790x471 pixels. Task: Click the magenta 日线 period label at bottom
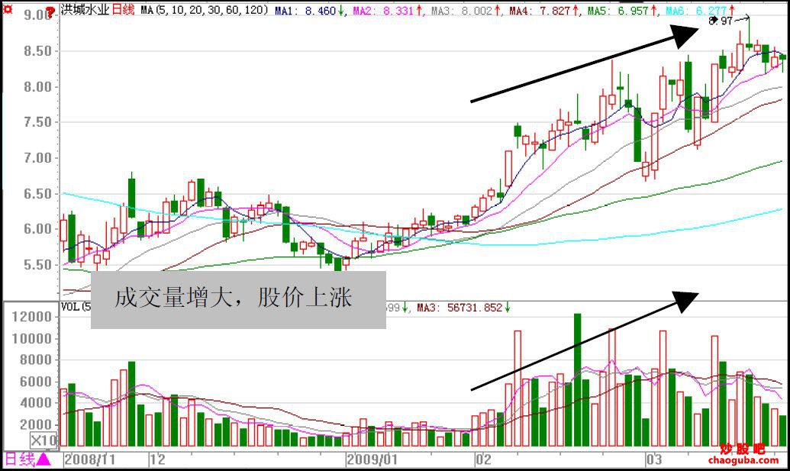point(20,460)
